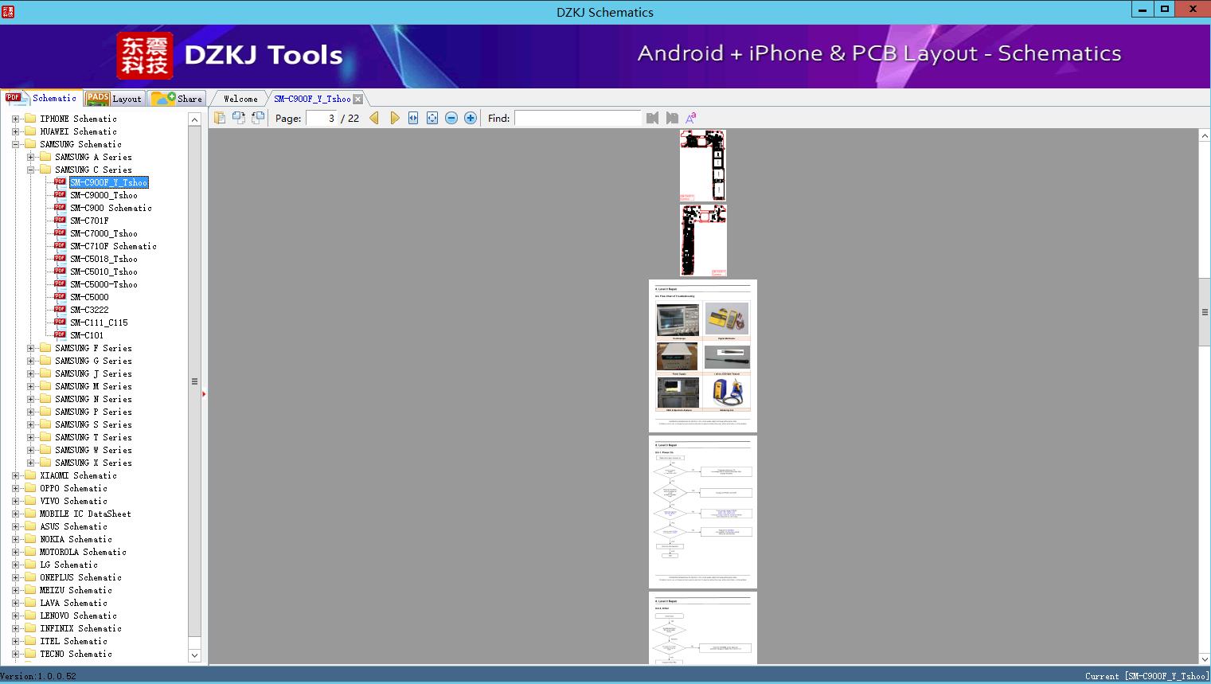This screenshot has width=1211, height=684.
Task: Close the SM-C900F_Y_Tshoo document tab
Action: 357,99
